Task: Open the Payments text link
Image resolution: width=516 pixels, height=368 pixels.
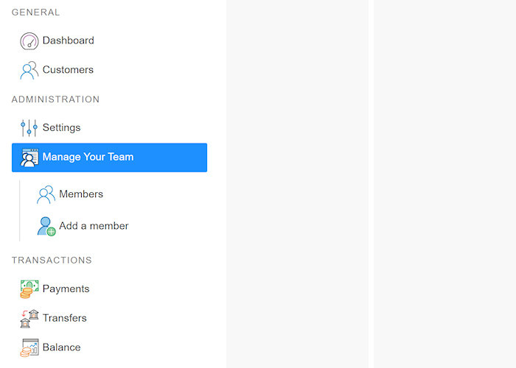Action: (x=66, y=289)
